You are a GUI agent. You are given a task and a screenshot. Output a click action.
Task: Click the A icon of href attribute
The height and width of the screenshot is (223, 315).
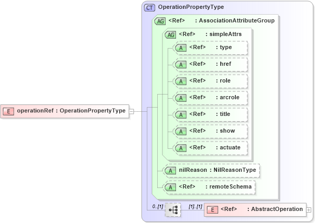pyautogui.click(x=181, y=65)
